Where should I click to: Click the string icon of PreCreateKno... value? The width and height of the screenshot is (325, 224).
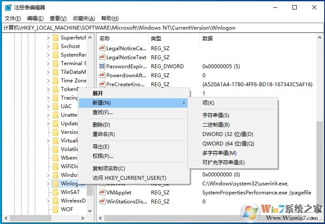click(102, 84)
